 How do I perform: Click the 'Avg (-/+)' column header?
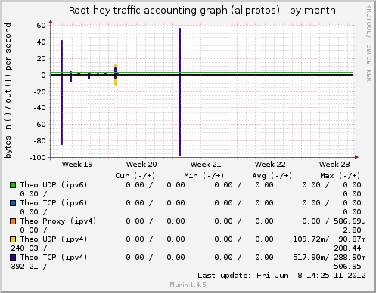click(x=272, y=176)
